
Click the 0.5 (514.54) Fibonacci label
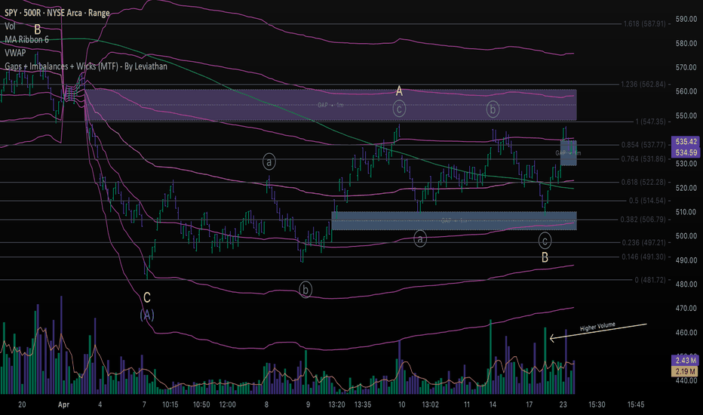point(647,201)
